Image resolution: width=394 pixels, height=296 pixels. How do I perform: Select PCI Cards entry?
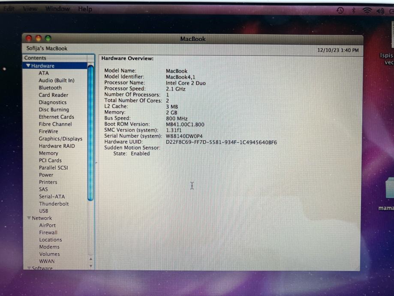[50, 160]
